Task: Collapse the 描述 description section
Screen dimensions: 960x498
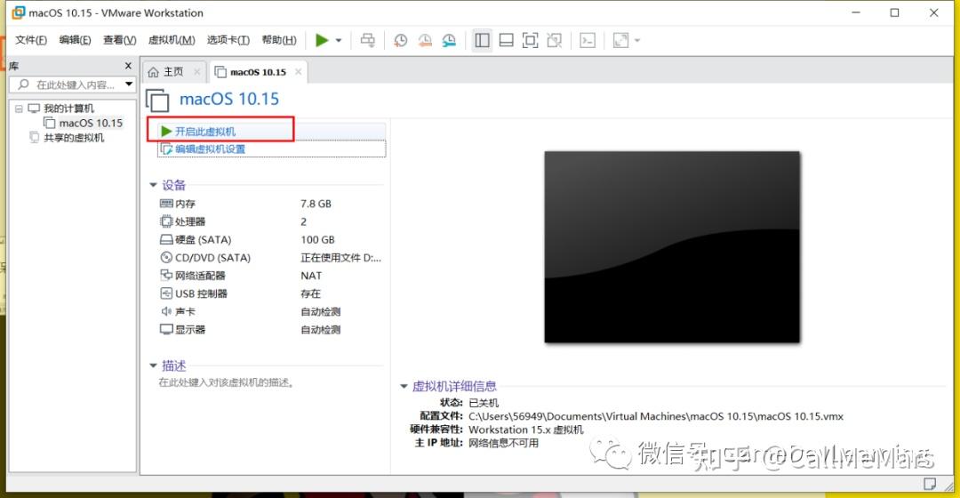Action: point(153,365)
